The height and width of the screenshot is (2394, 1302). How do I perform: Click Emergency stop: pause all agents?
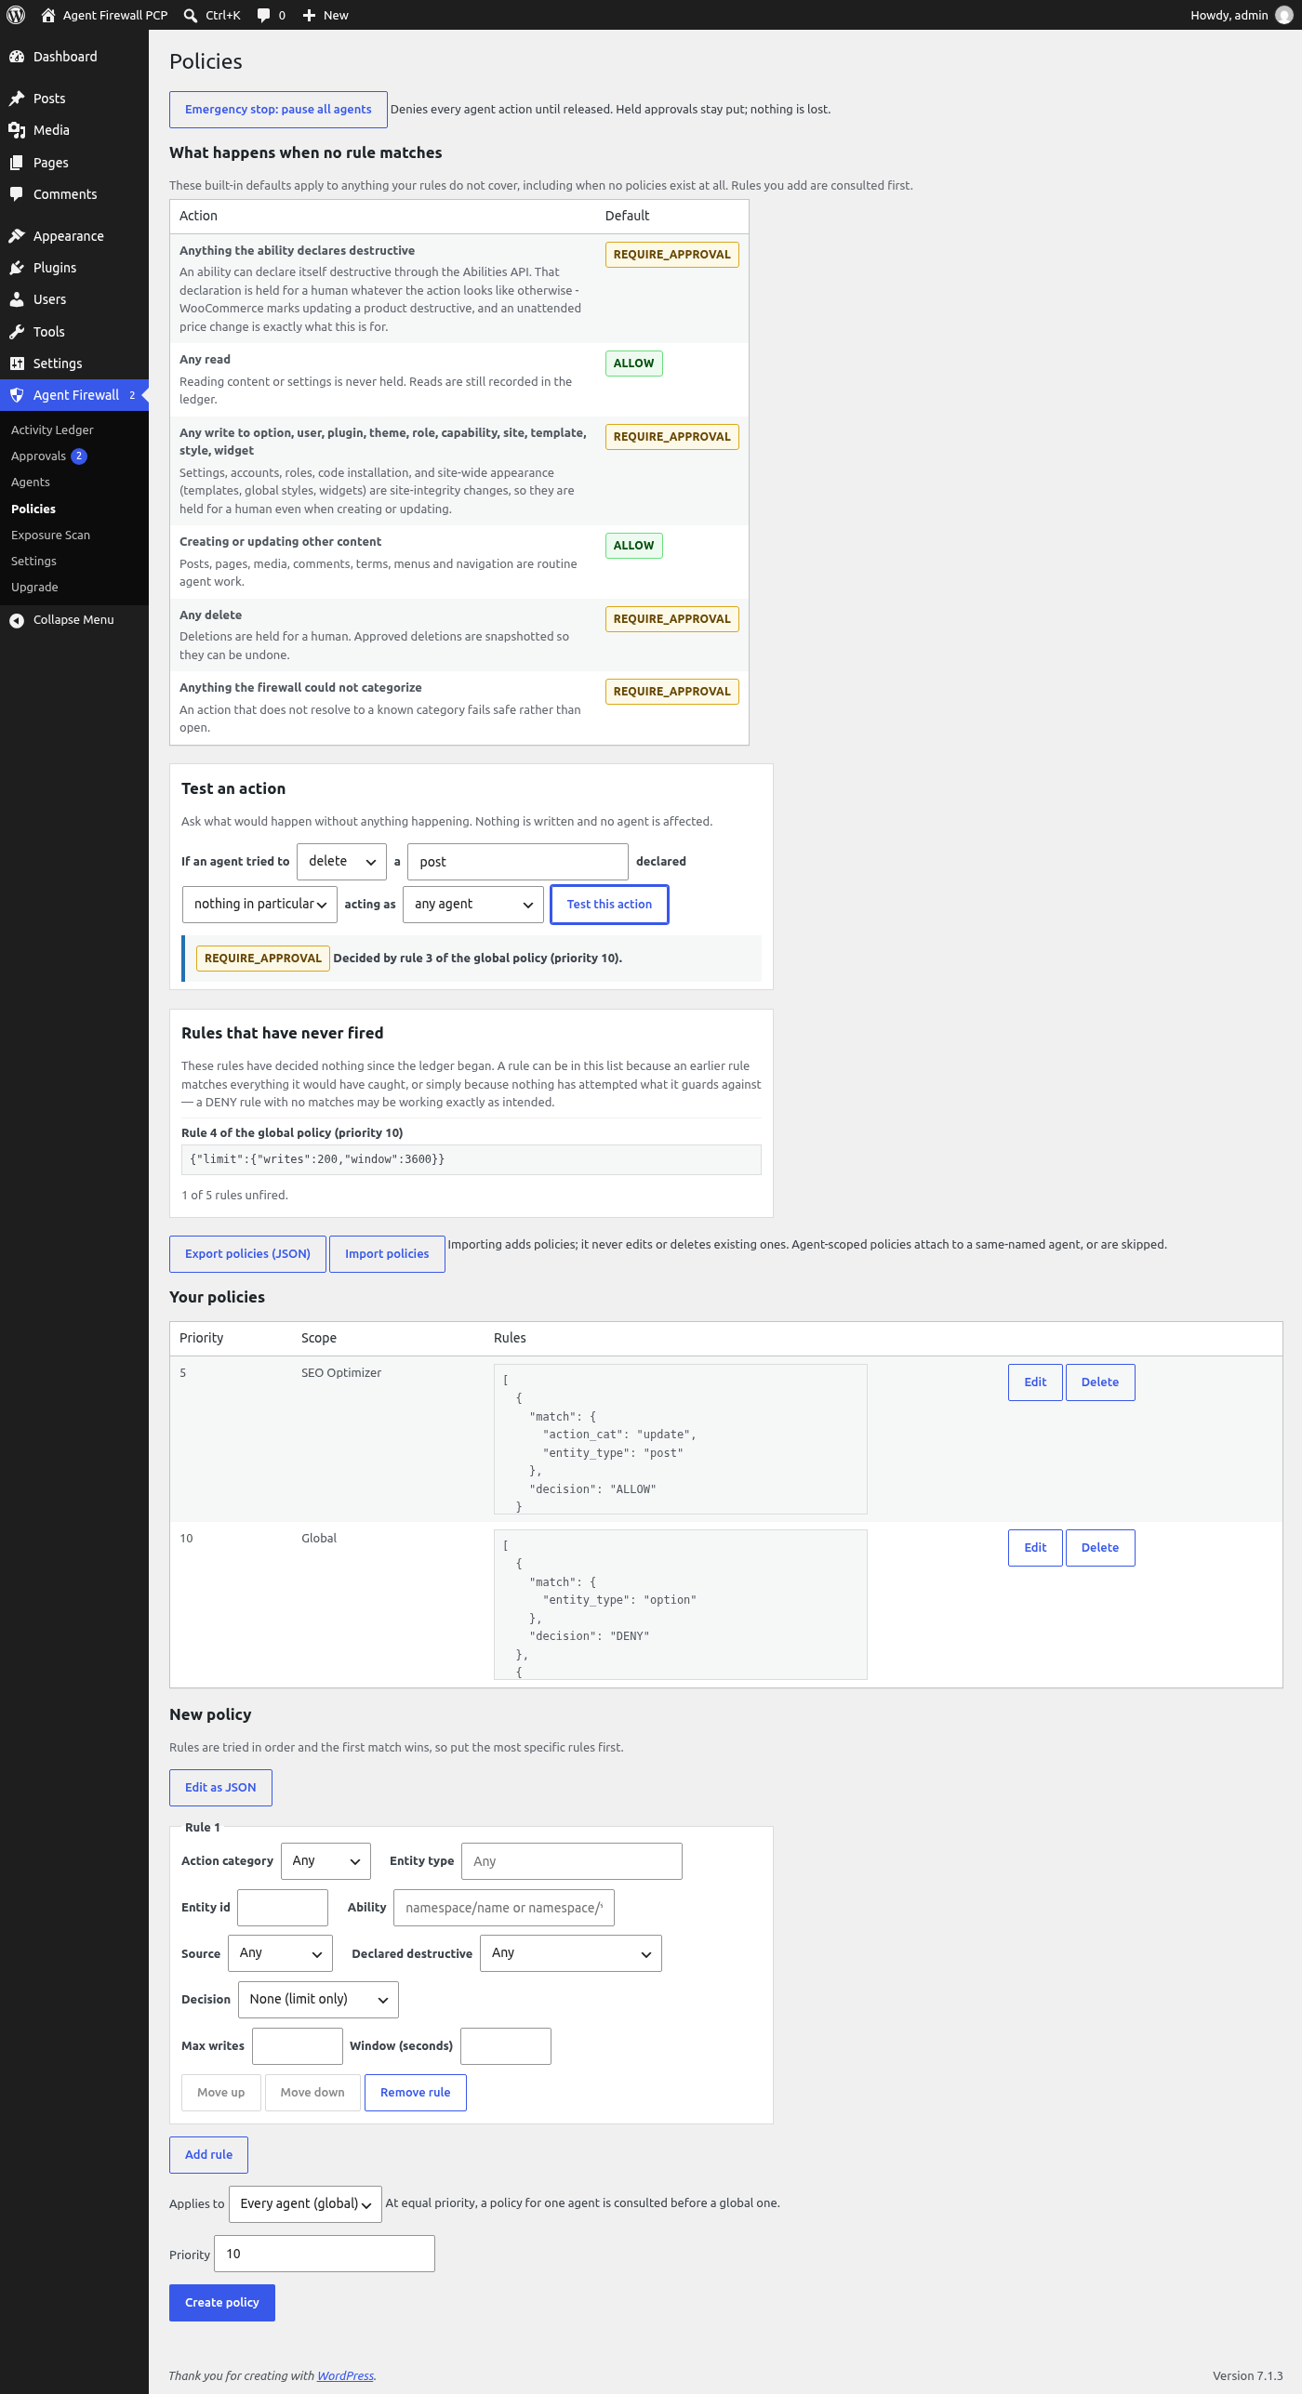[x=278, y=110]
